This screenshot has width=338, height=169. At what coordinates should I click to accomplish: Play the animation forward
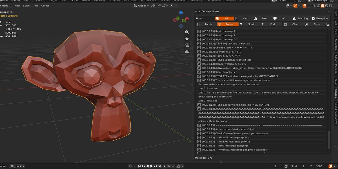152,166
